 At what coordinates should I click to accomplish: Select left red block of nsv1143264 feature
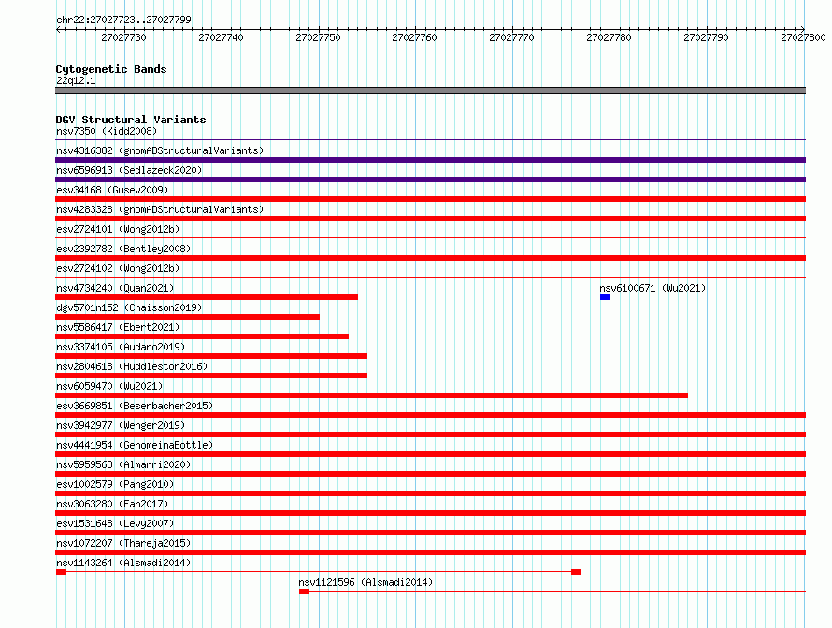[x=61, y=572]
